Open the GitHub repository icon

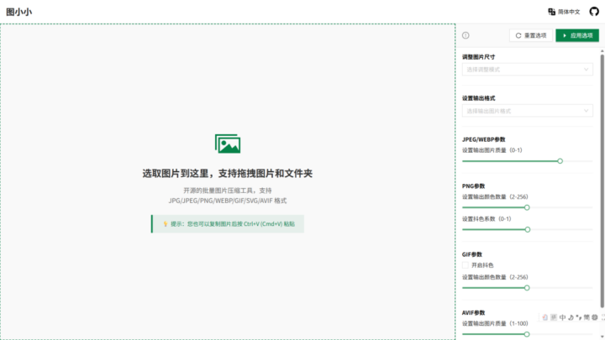[x=594, y=12]
